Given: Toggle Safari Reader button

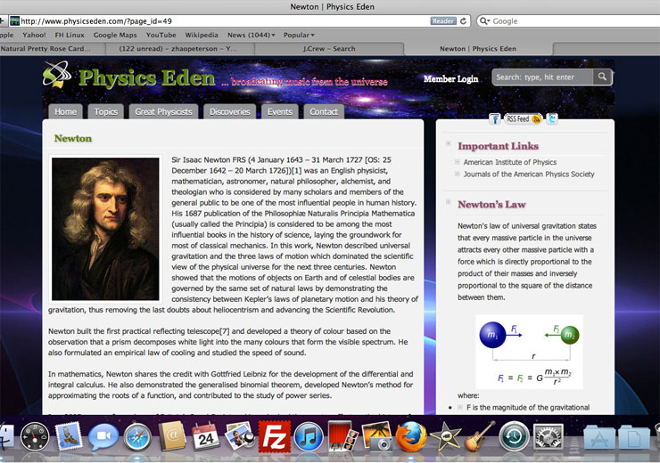Looking at the screenshot, I should 443,21.
